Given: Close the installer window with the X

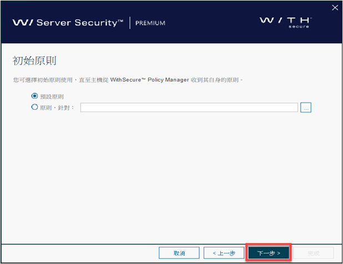Looking at the screenshot, I should tap(334, 7).
